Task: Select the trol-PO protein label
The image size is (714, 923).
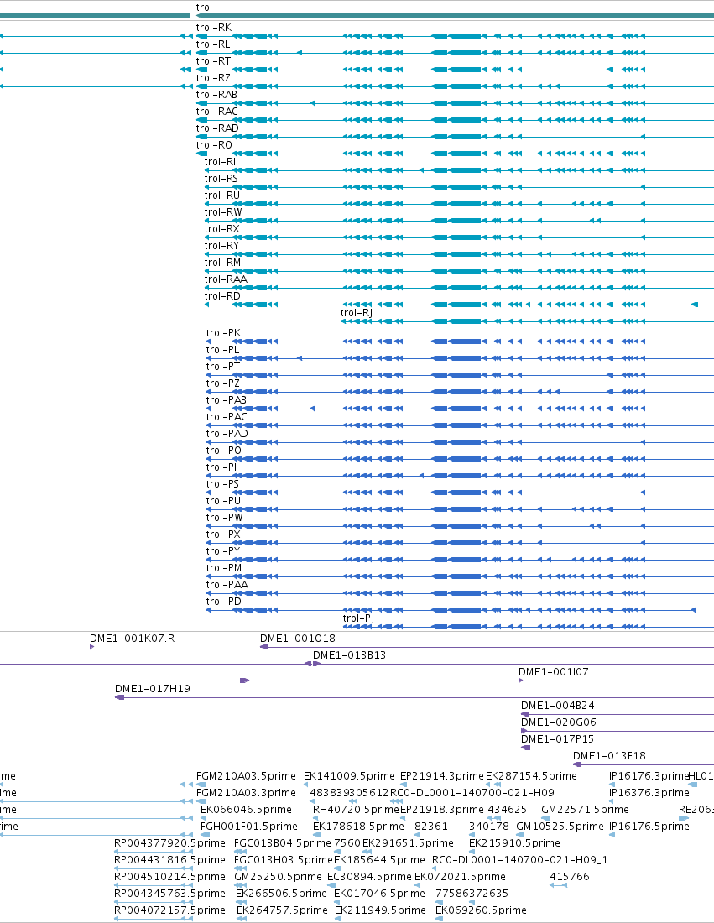Action: pos(224,451)
